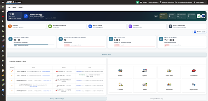Click the green star favorites icon
The image size is (208, 101).
(138, 2)
